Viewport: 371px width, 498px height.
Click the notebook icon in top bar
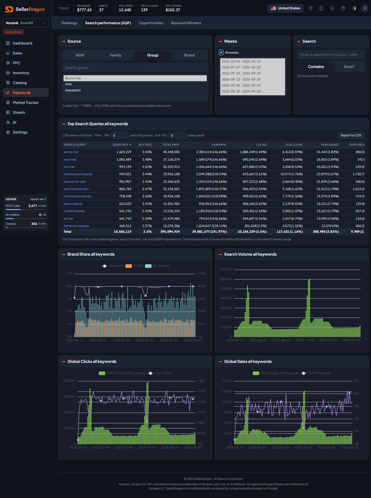point(321,8)
